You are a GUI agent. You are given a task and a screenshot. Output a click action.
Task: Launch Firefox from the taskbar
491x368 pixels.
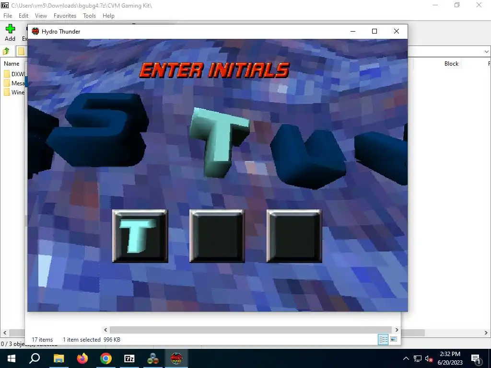pos(82,358)
